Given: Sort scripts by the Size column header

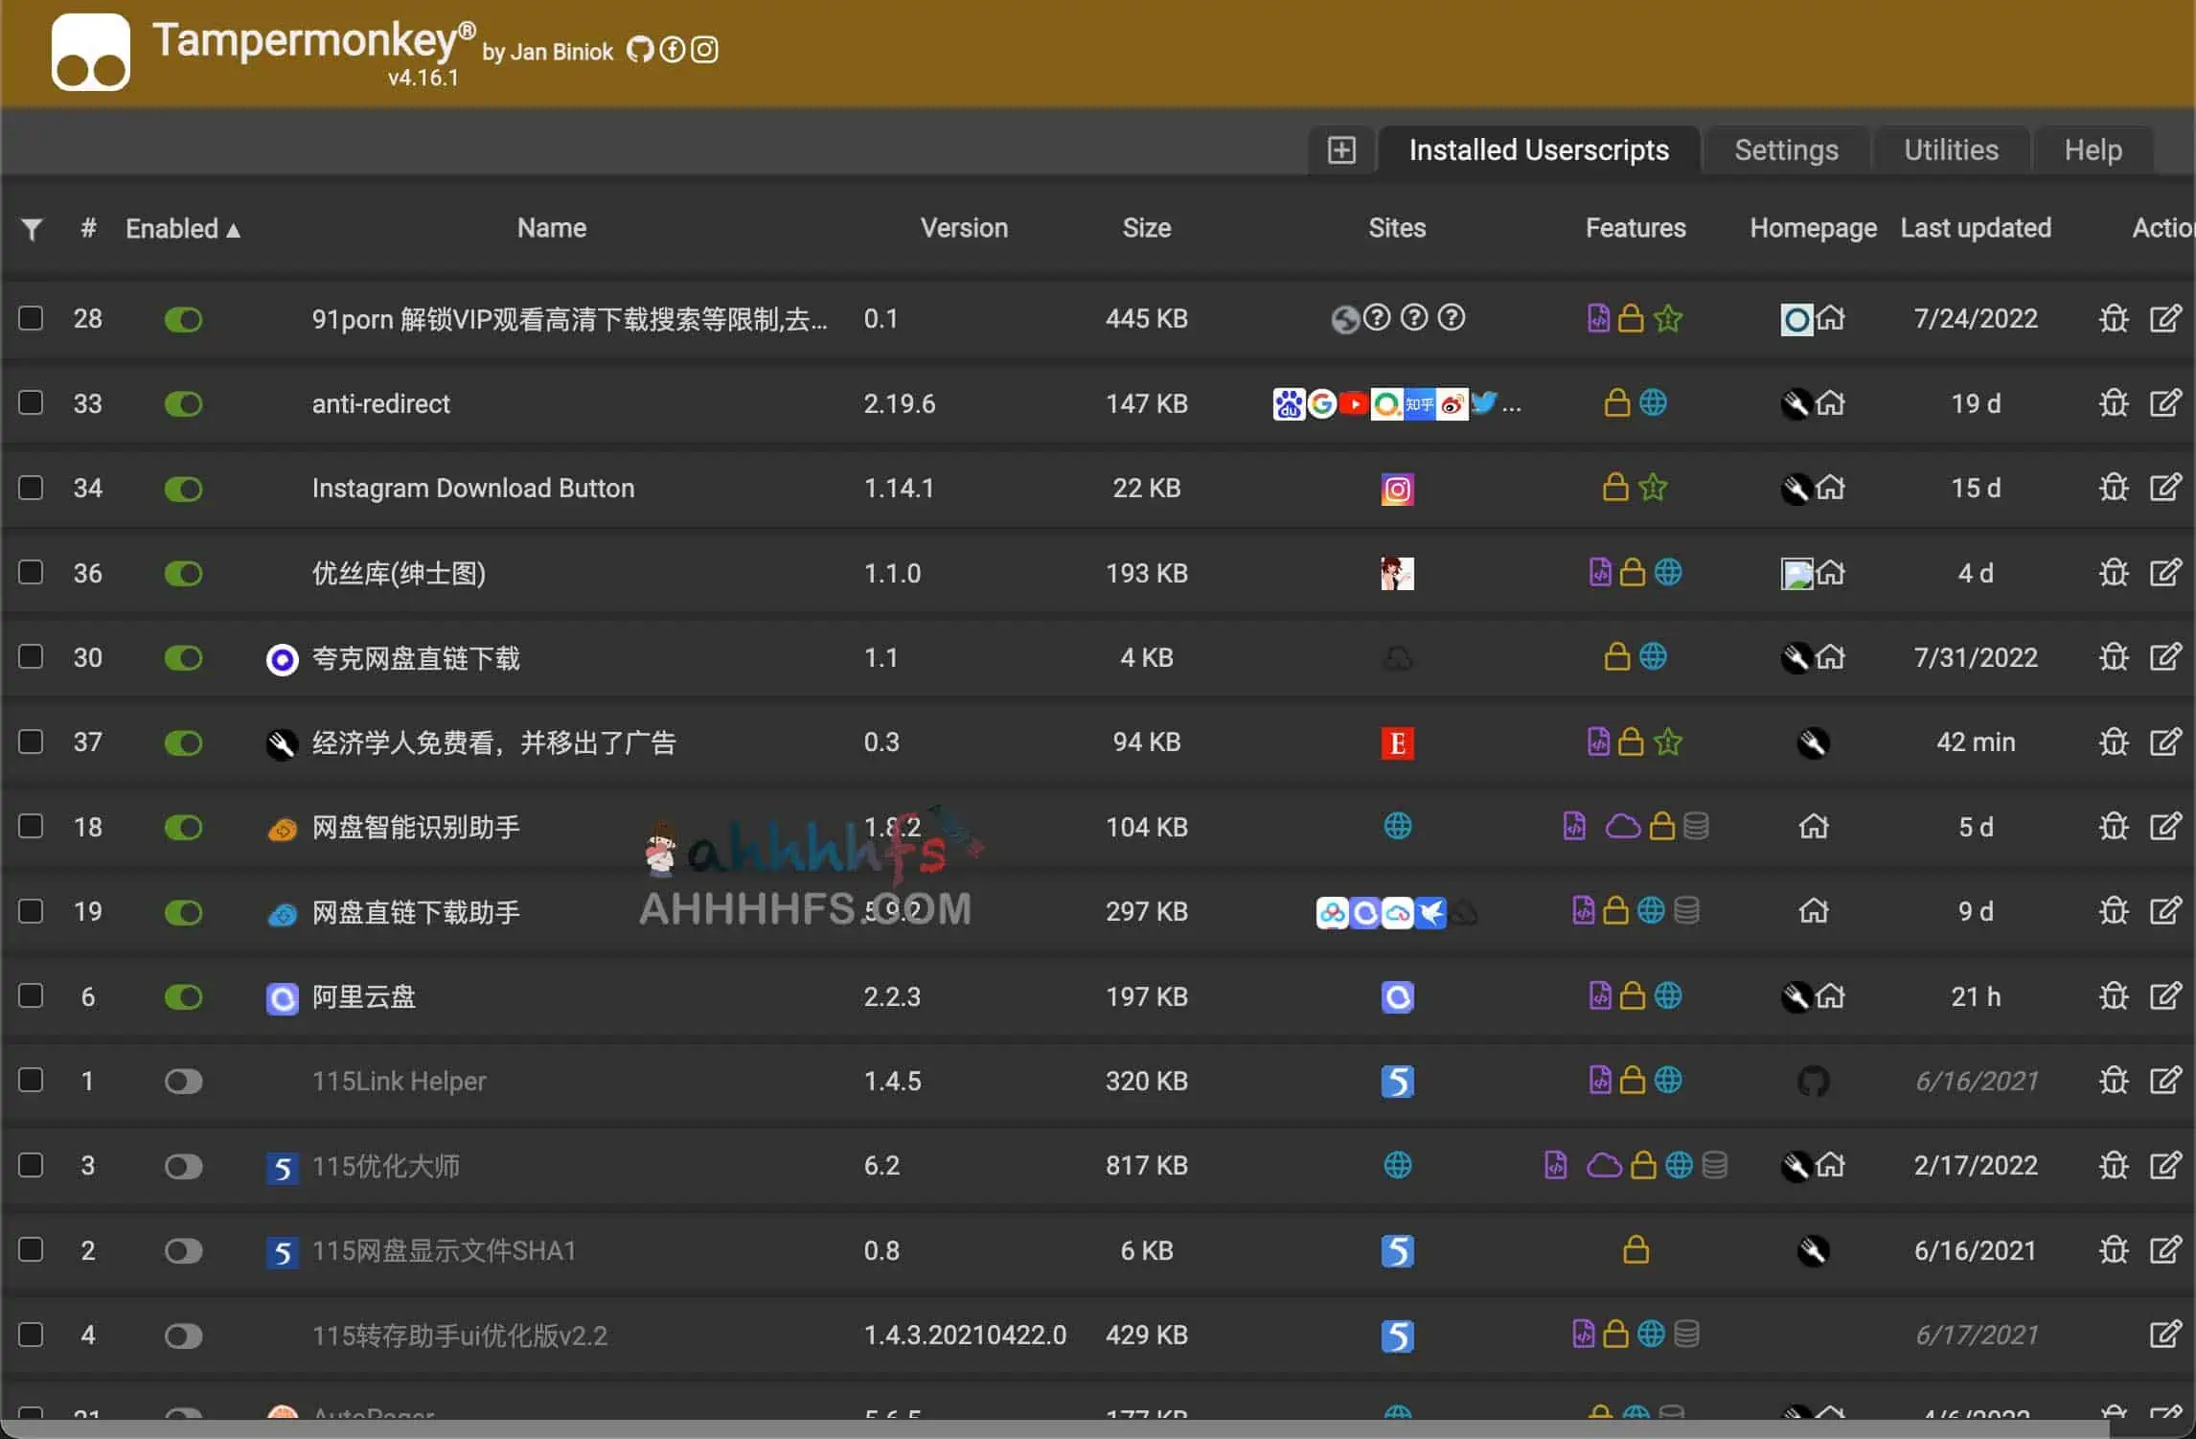Looking at the screenshot, I should (1146, 228).
